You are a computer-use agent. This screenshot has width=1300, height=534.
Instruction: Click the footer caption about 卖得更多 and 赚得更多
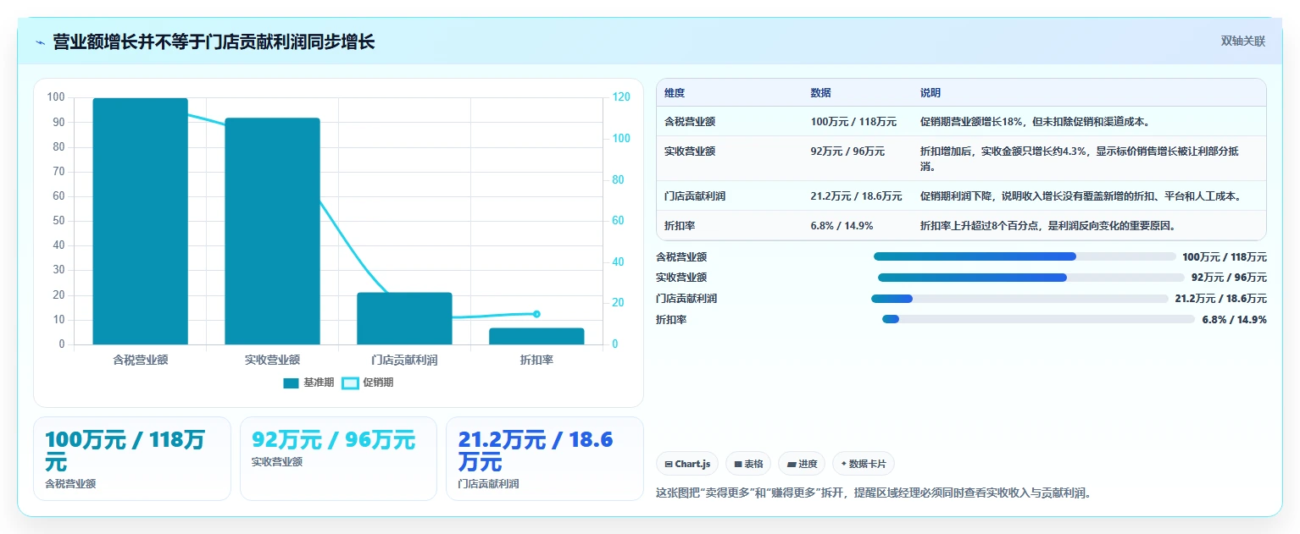873,493
